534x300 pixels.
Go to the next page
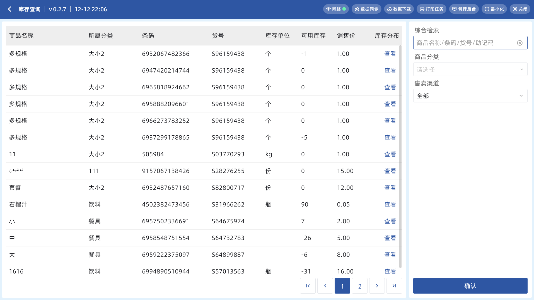[377, 286]
